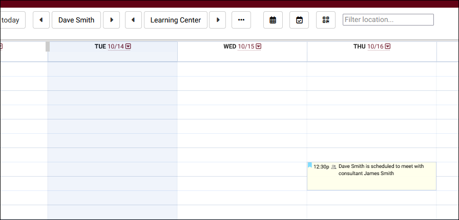Click the Dave Smith selector button
Screen dimensions: 459x220
point(76,20)
